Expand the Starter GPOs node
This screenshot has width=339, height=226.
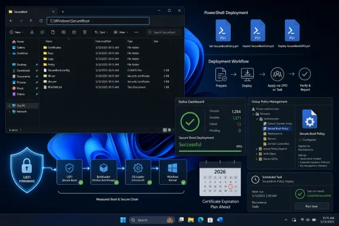coord(257,159)
